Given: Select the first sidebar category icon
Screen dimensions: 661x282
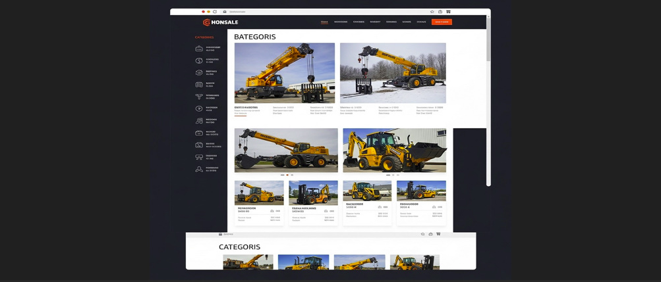Looking at the screenshot, I should click(x=199, y=49).
